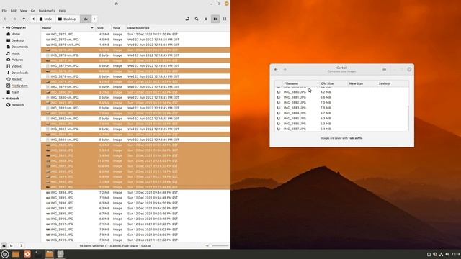Select IMG_3887.JPG row in Curtail
461x259 pixels.
(341, 129)
